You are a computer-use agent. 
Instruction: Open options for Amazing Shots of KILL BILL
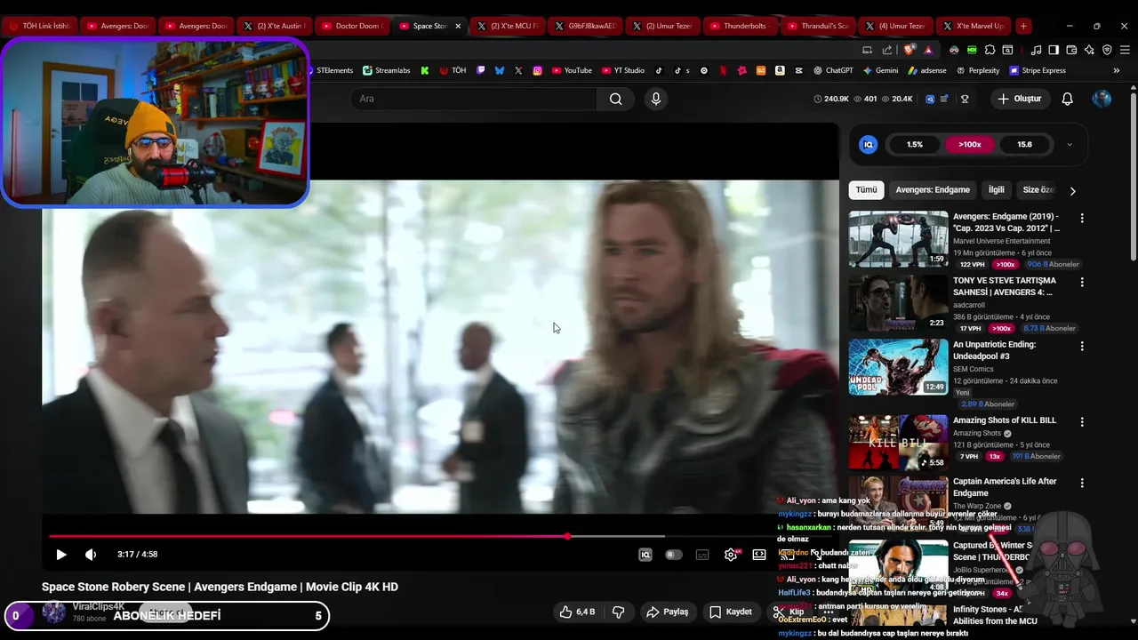(x=1082, y=422)
